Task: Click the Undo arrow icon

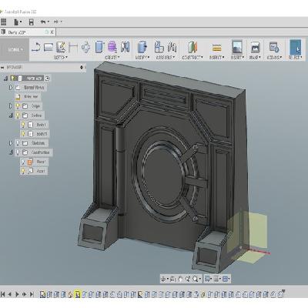Action: pos(43,22)
